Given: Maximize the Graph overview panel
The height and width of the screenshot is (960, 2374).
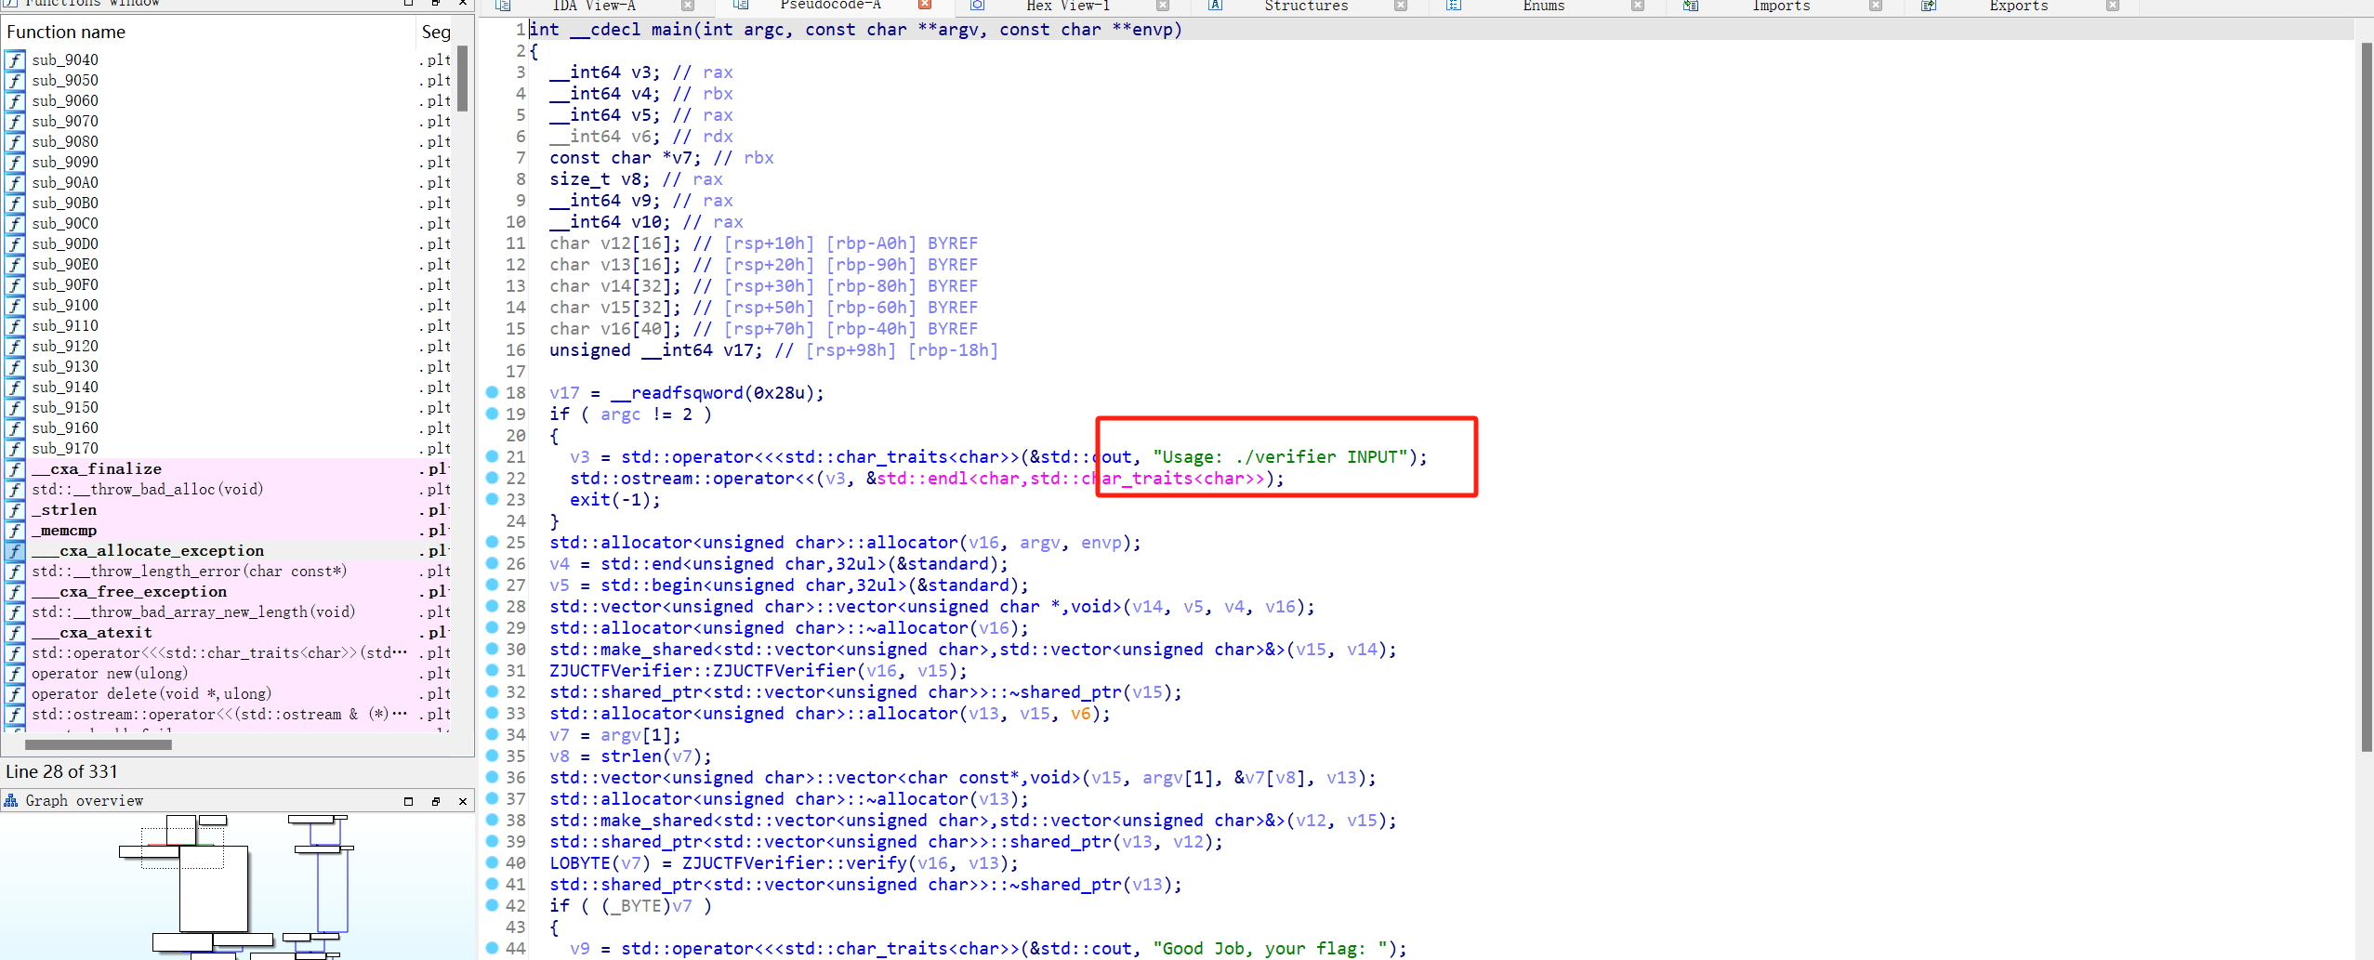Looking at the screenshot, I should coord(408,801).
